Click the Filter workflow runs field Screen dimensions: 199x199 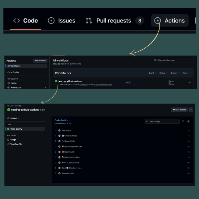tap(173, 60)
